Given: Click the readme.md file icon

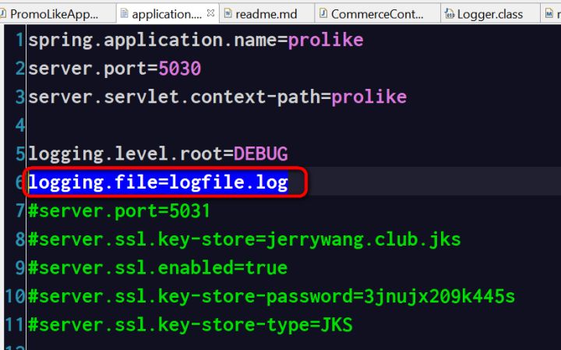Looking at the screenshot, I should [228, 13].
